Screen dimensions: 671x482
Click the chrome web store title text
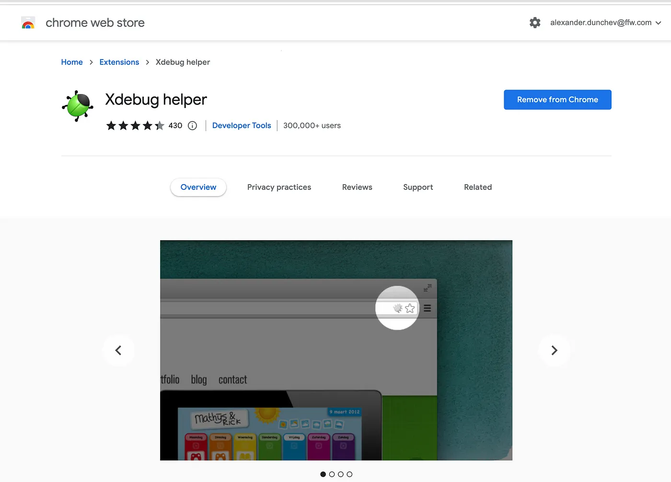(95, 23)
